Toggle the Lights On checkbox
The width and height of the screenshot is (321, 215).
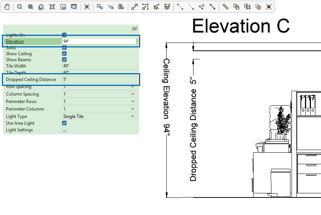click(x=64, y=35)
